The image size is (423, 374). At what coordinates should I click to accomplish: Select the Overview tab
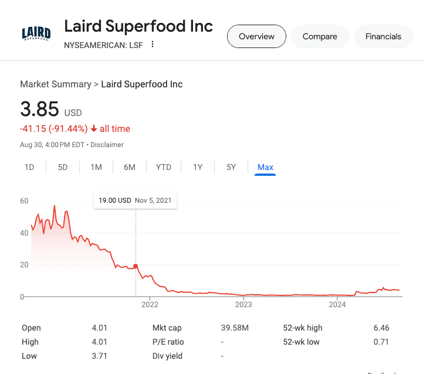click(256, 36)
